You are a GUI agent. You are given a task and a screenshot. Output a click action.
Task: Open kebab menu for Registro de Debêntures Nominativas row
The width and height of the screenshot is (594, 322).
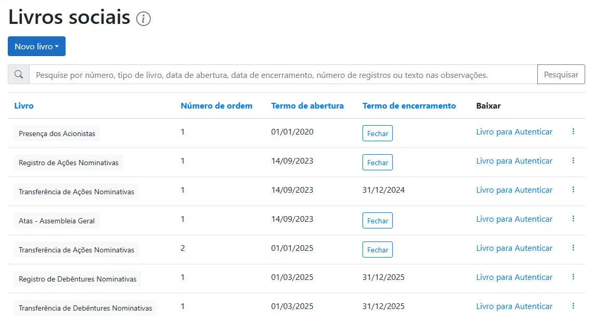[573, 277]
